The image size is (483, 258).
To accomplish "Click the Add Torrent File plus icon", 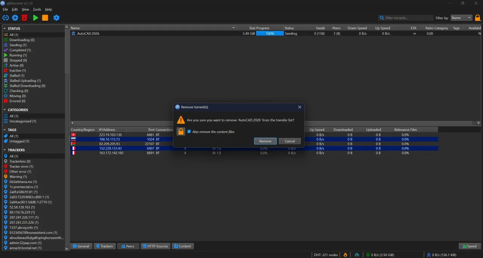I will (15, 18).
